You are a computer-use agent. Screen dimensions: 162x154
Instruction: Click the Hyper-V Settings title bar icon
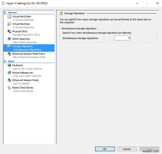point(3,3)
